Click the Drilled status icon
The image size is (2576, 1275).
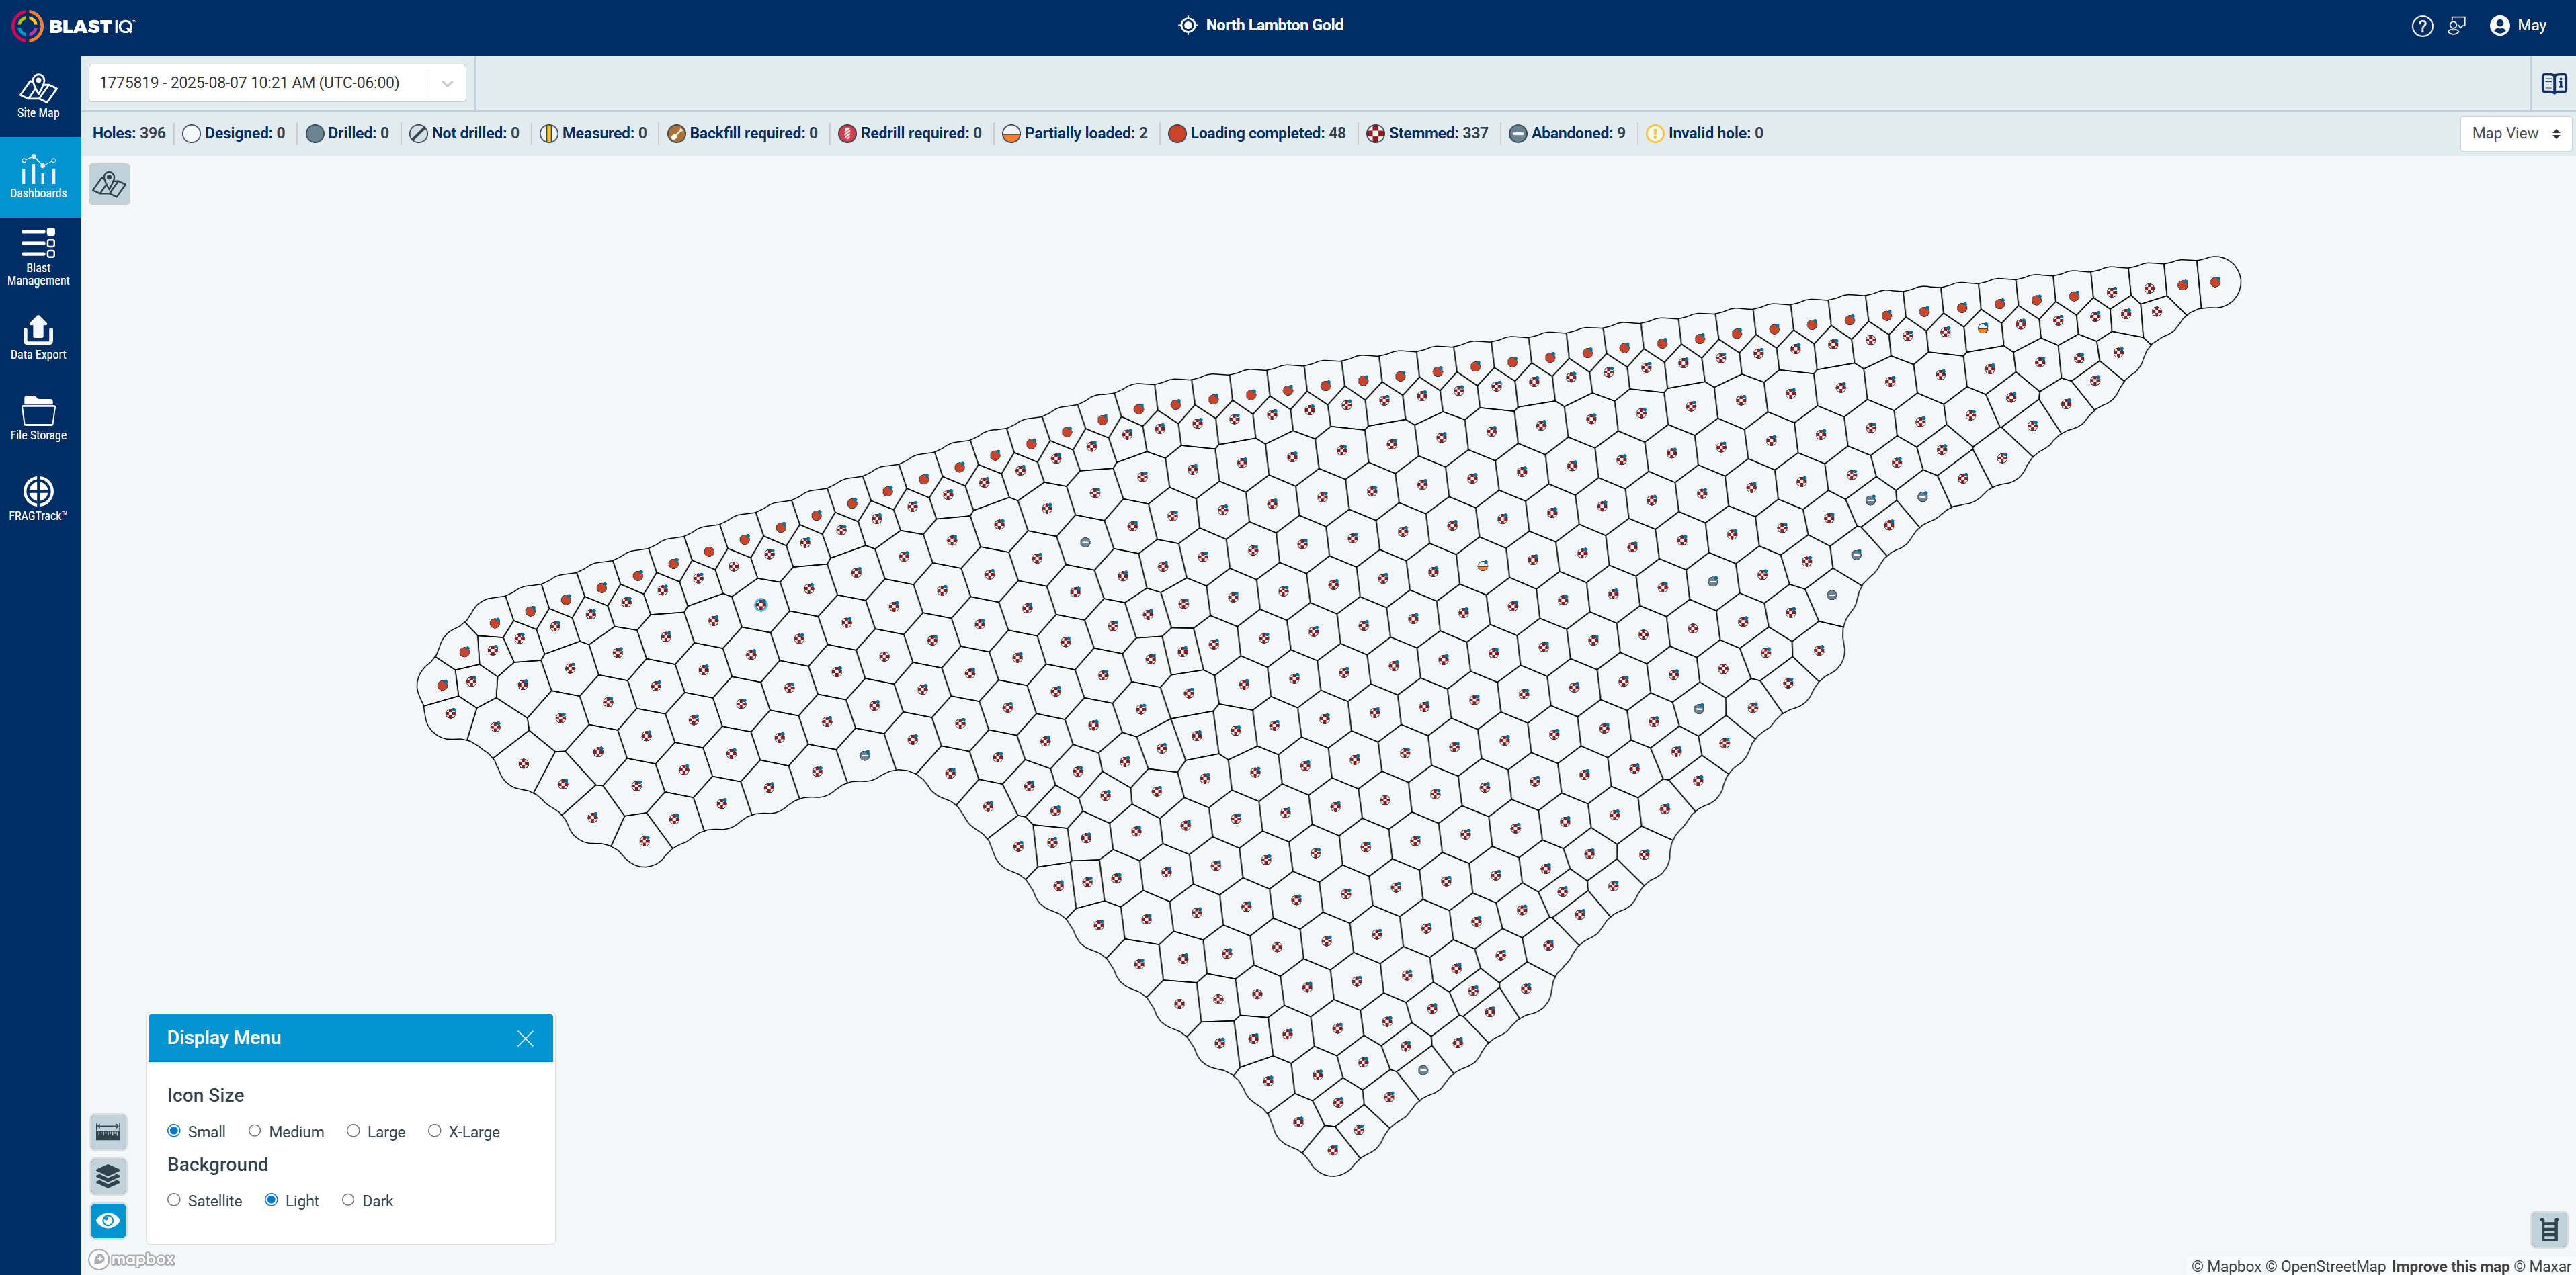[x=315, y=134]
